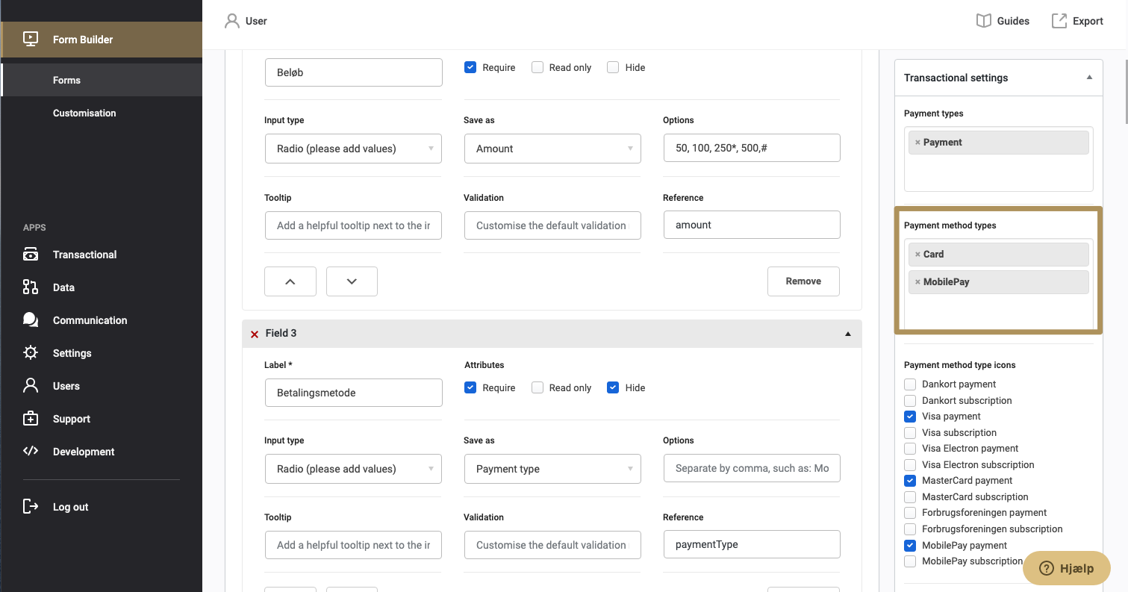Click the empty area of Payment method types box
The image size is (1128, 592).
(999, 311)
